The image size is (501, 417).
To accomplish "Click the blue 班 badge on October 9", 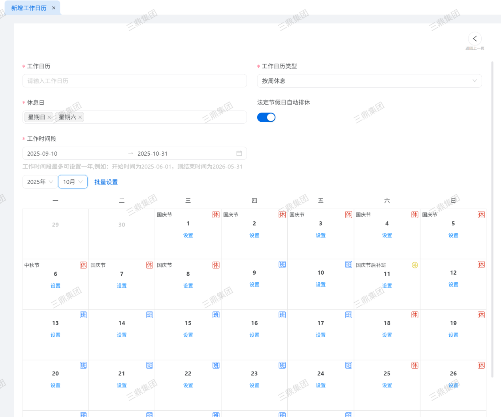I will tap(282, 264).
